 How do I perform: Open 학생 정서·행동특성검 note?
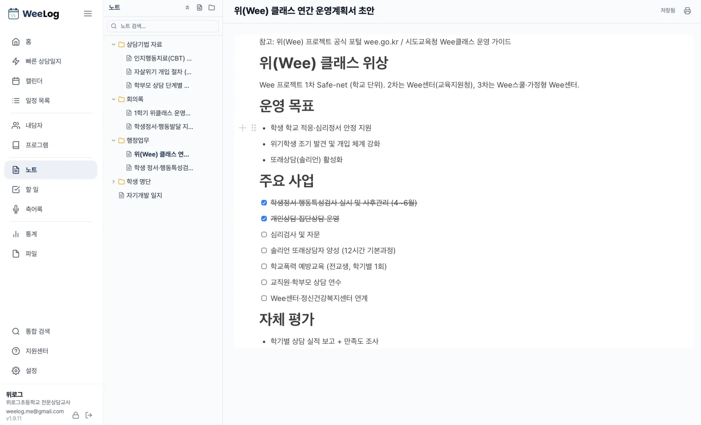click(163, 168)
